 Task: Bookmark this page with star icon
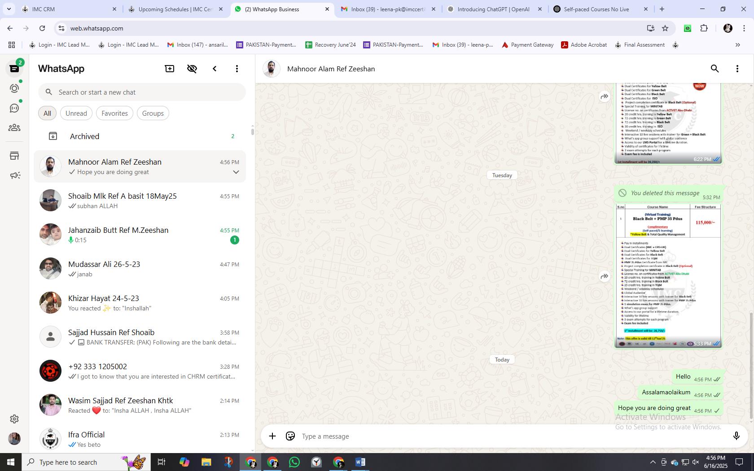(x=665, y=28)
